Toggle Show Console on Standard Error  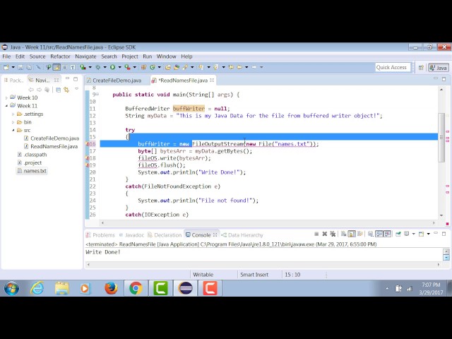(x=387, y=234)
